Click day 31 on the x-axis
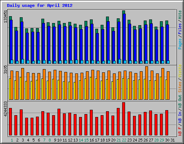Viewport: 184px width, 144px height. pyautogui.click(x=172, y=140)
